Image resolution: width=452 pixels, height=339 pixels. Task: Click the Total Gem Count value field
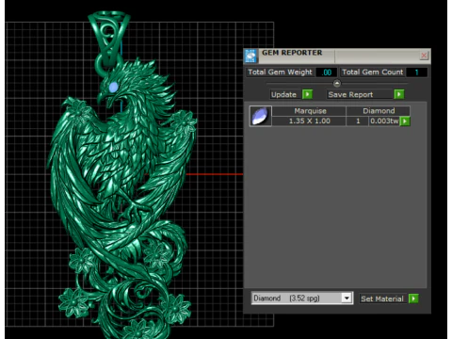pyautogui.click(x=416, y=73)
